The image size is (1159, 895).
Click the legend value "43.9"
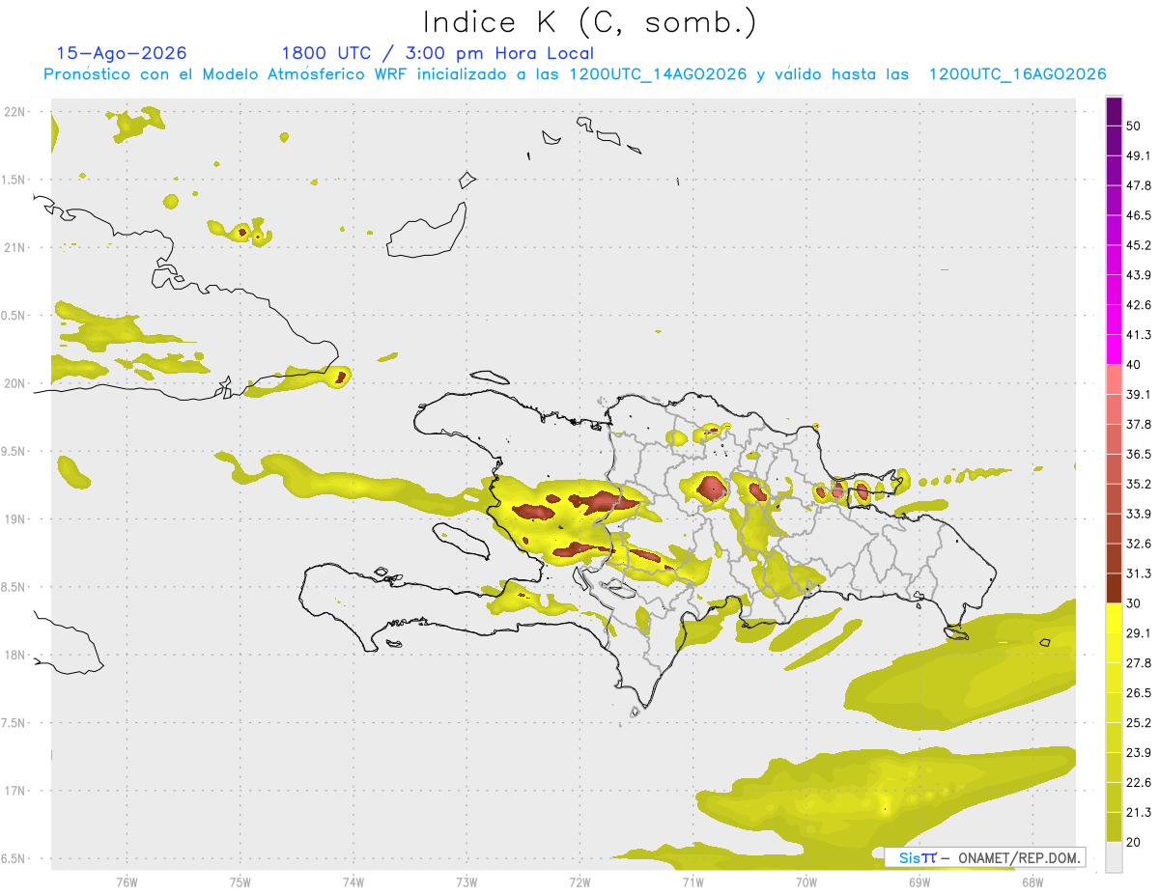click(1139, 275)
